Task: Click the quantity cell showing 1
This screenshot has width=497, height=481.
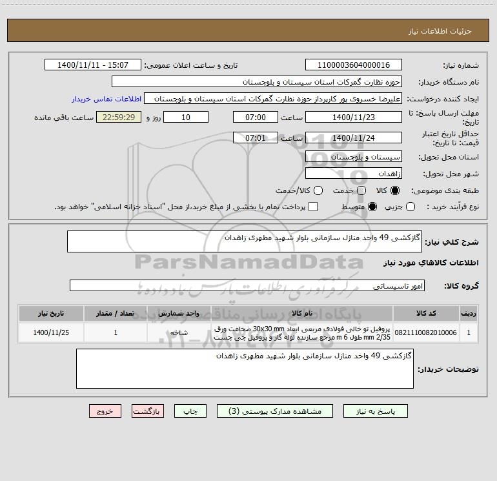Action: (x=116, y=333)
